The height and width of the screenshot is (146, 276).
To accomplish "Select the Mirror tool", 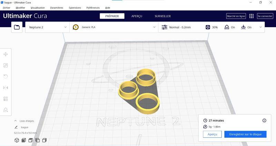I will (x=6, y=88).
